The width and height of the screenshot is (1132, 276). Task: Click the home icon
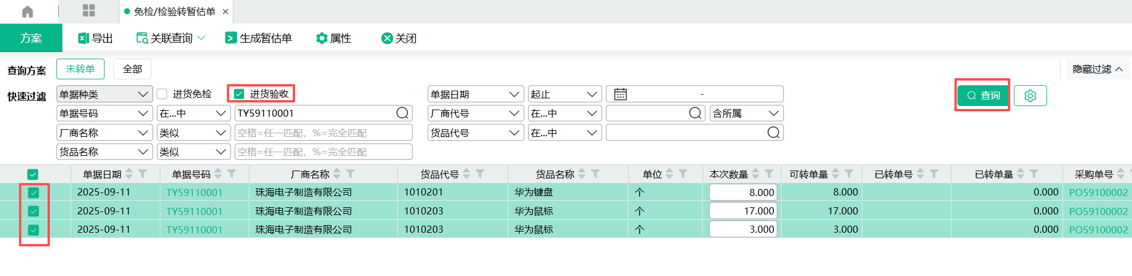(27, 11)
